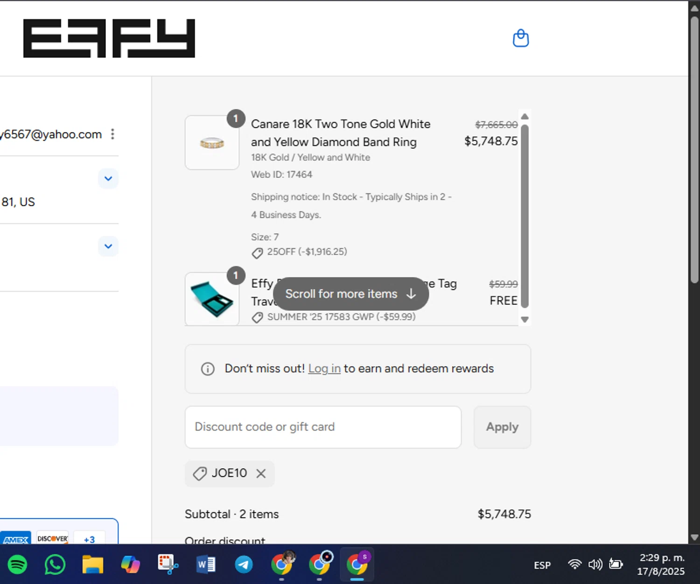Switch to the second Chrome taskbar window
This screenshot has height=584, width=700.
pos(320,564)
